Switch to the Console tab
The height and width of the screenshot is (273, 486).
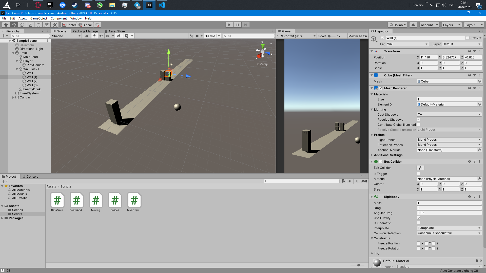point(30,176)
